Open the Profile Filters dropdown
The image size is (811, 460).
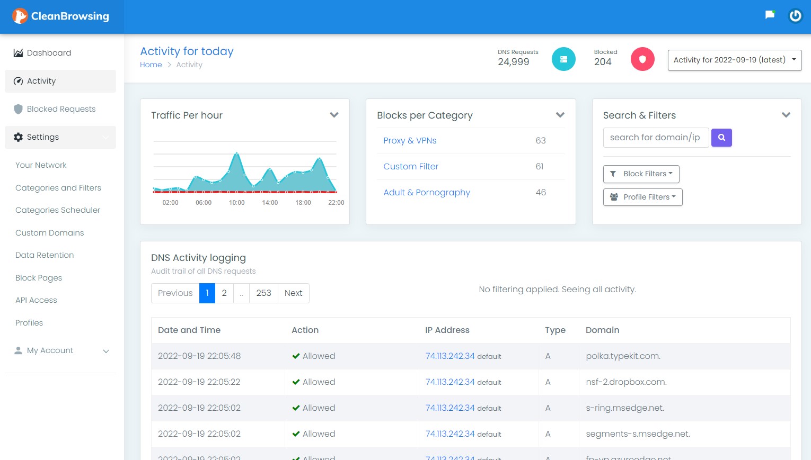(642, 197)
